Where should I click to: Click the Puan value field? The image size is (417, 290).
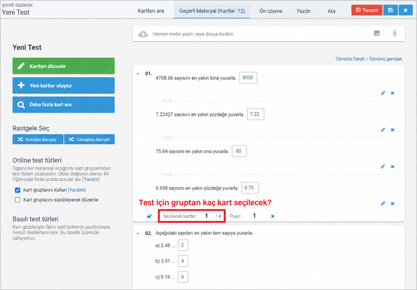pyautogui.click(x=254, y=216)
